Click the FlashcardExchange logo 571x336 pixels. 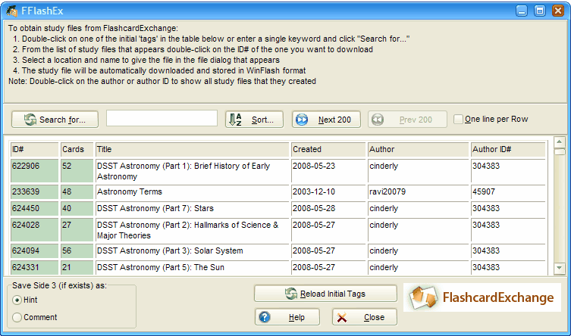[482, 297]
